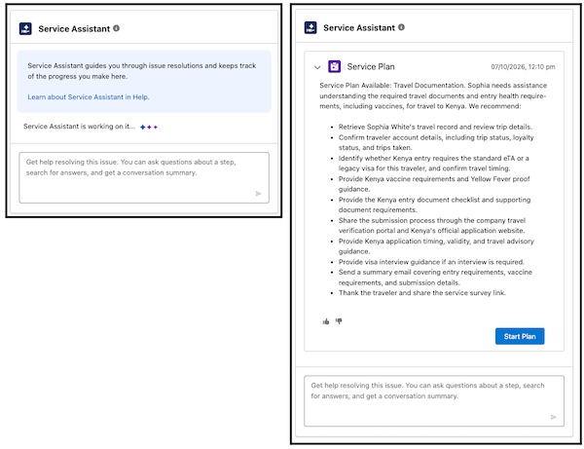Open Learn about Service Assistant in Help link
The height and width of the screenshot is (449, 584).
coord(89,97)
